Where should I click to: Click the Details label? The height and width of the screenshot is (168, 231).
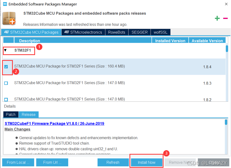point(10,106)
